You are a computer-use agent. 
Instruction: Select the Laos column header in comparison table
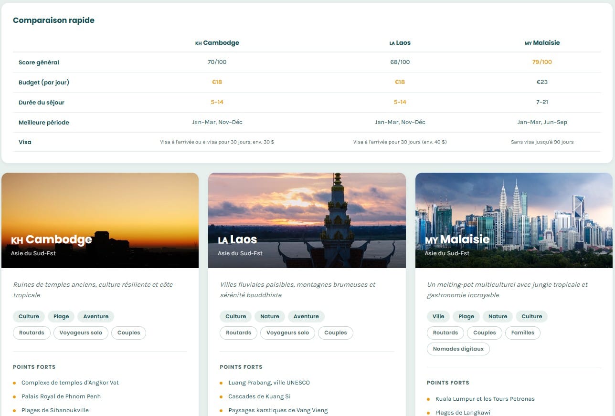point(400,43)
